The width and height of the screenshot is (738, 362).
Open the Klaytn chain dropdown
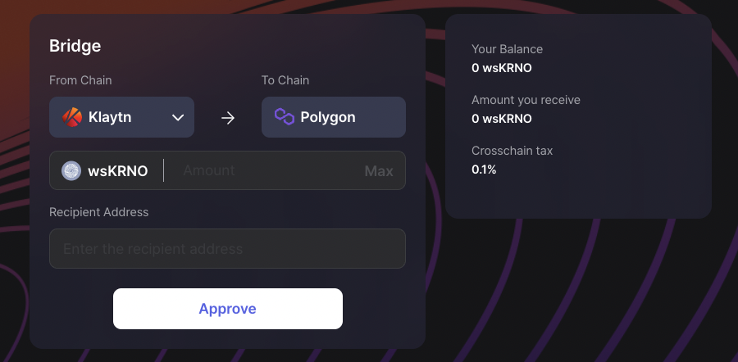point(121,117)
